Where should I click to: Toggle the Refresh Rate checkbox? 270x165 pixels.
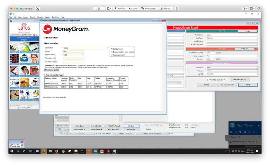click(11, 145)
